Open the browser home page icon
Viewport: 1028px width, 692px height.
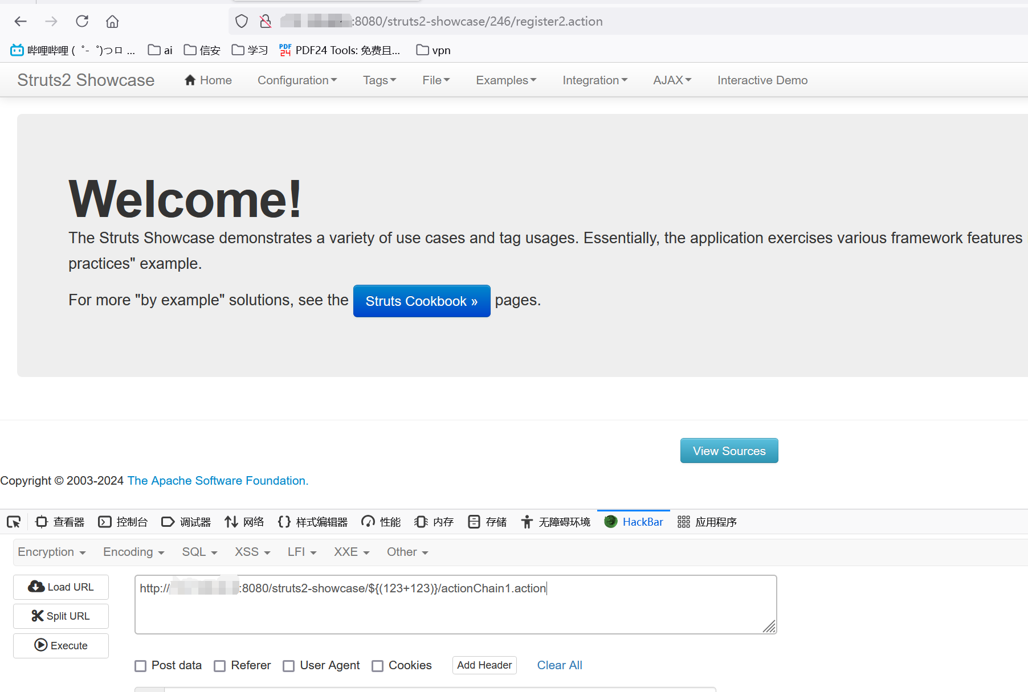[112, 22]
